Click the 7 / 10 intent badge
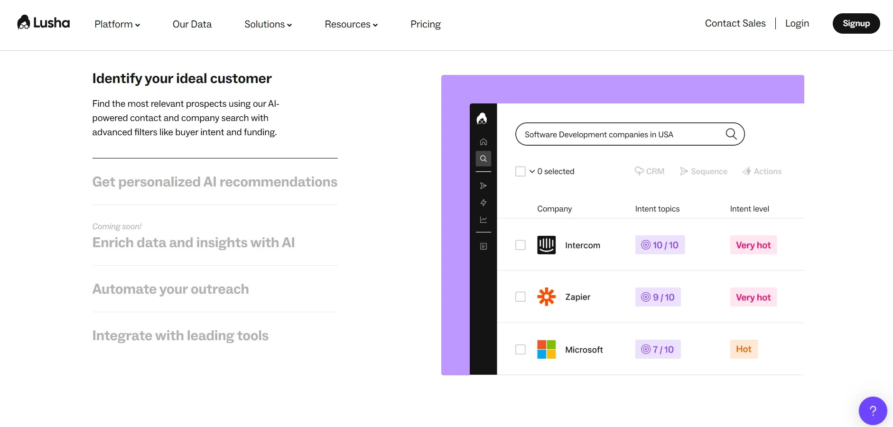This screenshot has width=893, height=427. (x=658, y=349)
